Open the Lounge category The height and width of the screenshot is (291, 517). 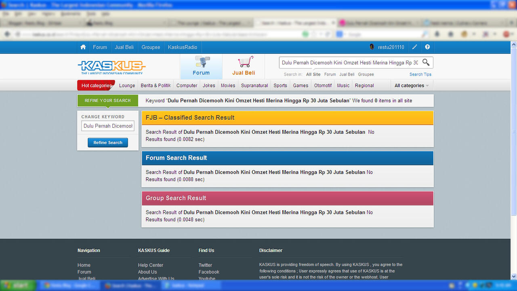(x=127, y=85)
